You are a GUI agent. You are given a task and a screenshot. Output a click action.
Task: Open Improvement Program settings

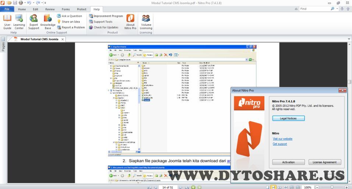click(x=106, y=16)
